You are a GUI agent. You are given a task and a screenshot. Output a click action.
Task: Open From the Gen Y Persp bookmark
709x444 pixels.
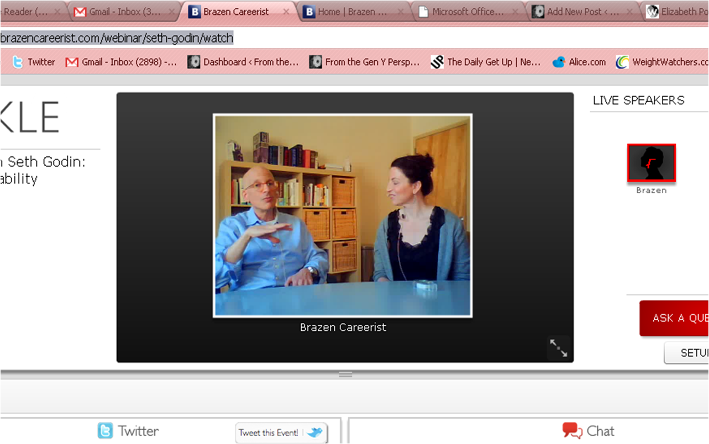tap(365, 62)
